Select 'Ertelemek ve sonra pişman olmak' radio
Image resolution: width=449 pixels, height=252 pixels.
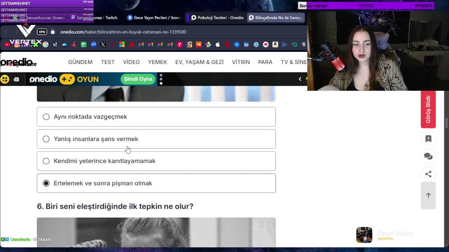(x=46, y=183)
